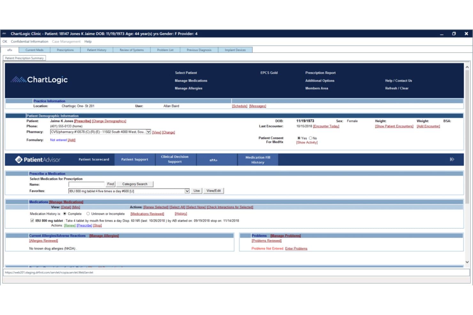Click the ChartLogic logo

(39, 79)
